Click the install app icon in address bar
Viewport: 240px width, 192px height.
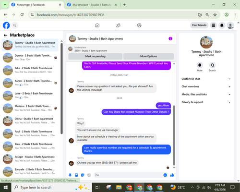(x=200, y=15)
